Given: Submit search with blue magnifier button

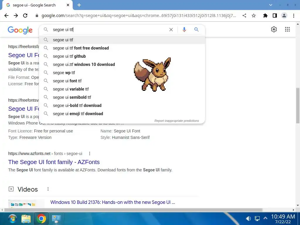Looking at the screenshot, I should [x=197, y=30].
